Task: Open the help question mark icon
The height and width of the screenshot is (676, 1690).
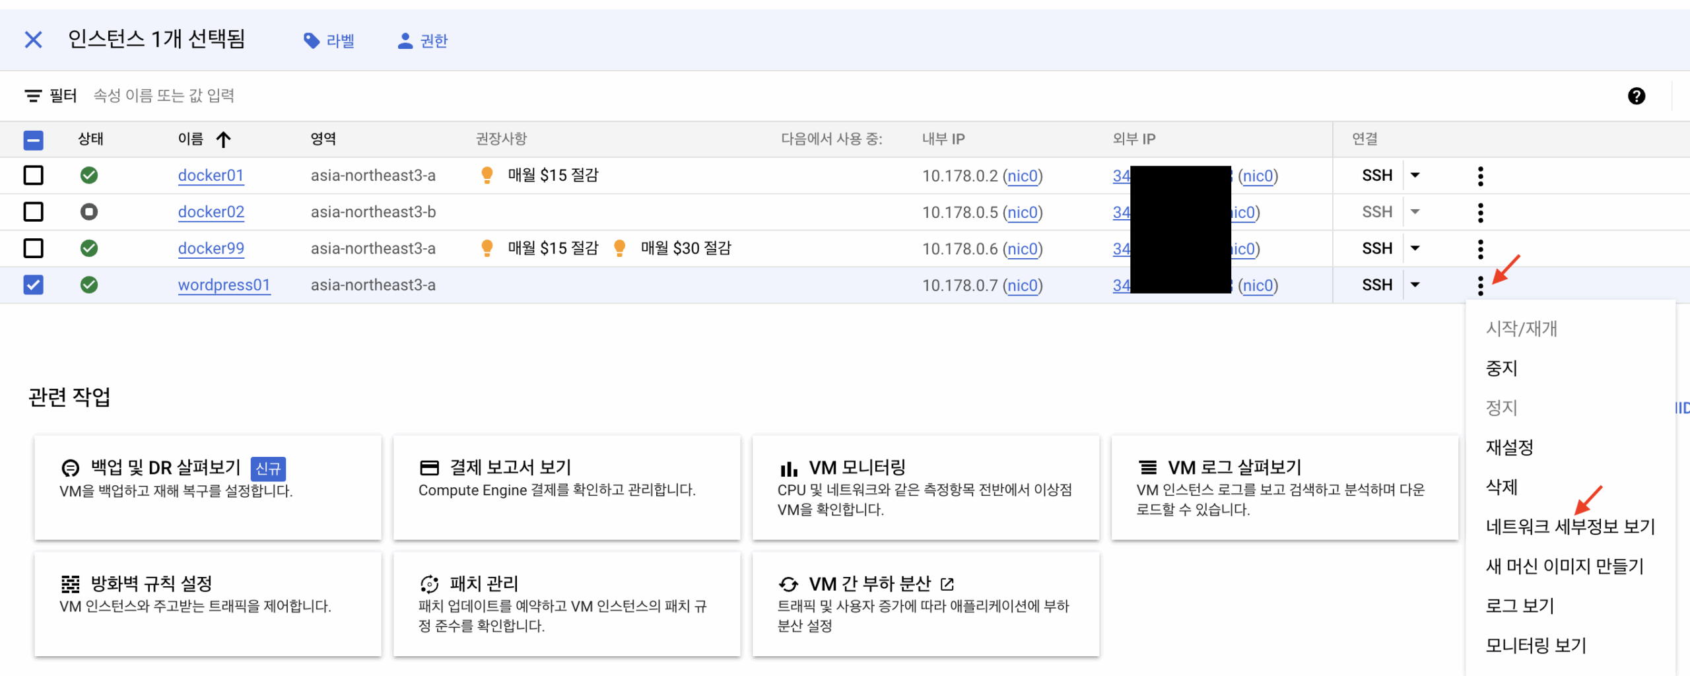Action: pyautogui.click(x=1636, y=96)
